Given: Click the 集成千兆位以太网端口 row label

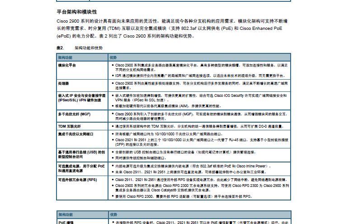Looking at the screenshot, I should 75,134.
